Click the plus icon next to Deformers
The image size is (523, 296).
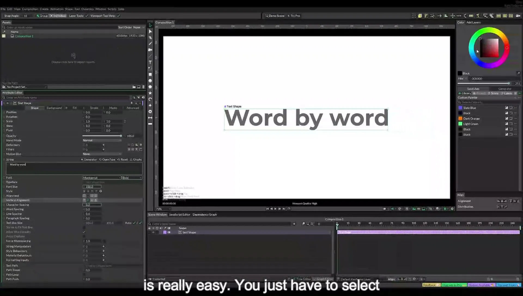104,145
